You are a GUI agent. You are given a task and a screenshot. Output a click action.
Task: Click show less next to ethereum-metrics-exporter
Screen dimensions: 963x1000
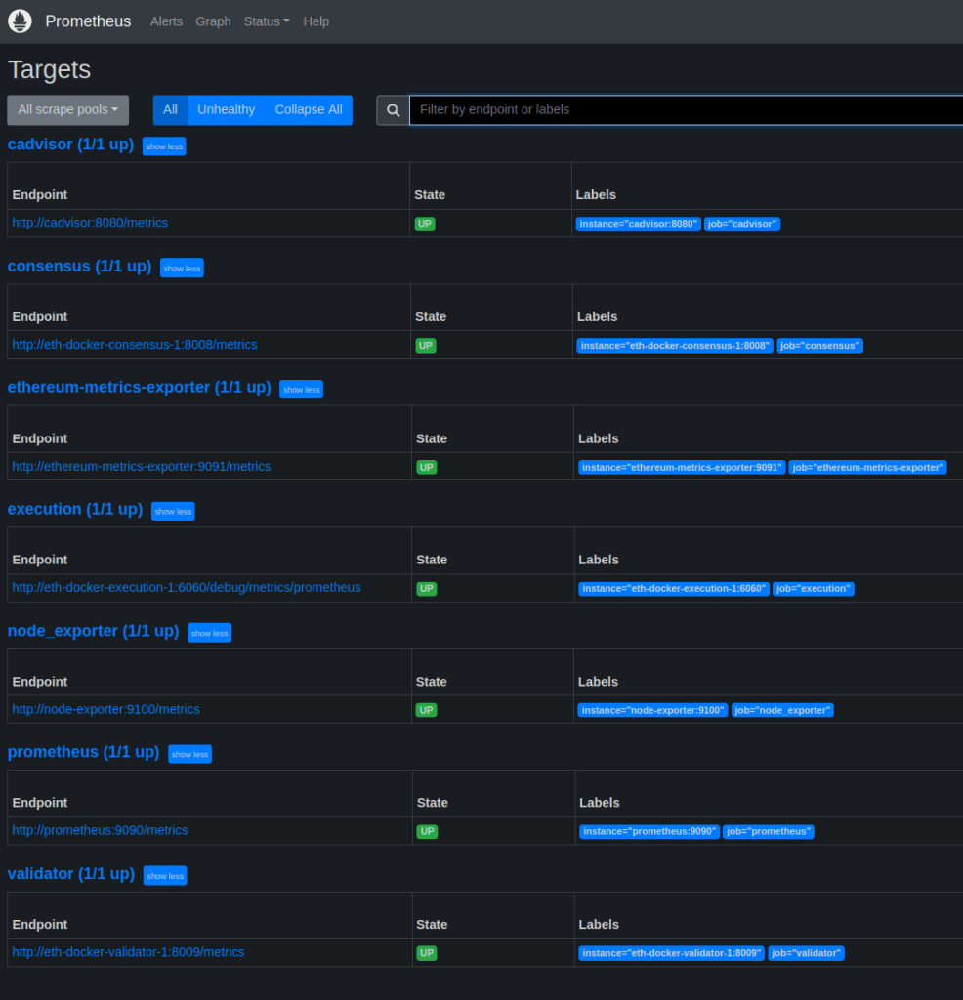tap(301, 389)
